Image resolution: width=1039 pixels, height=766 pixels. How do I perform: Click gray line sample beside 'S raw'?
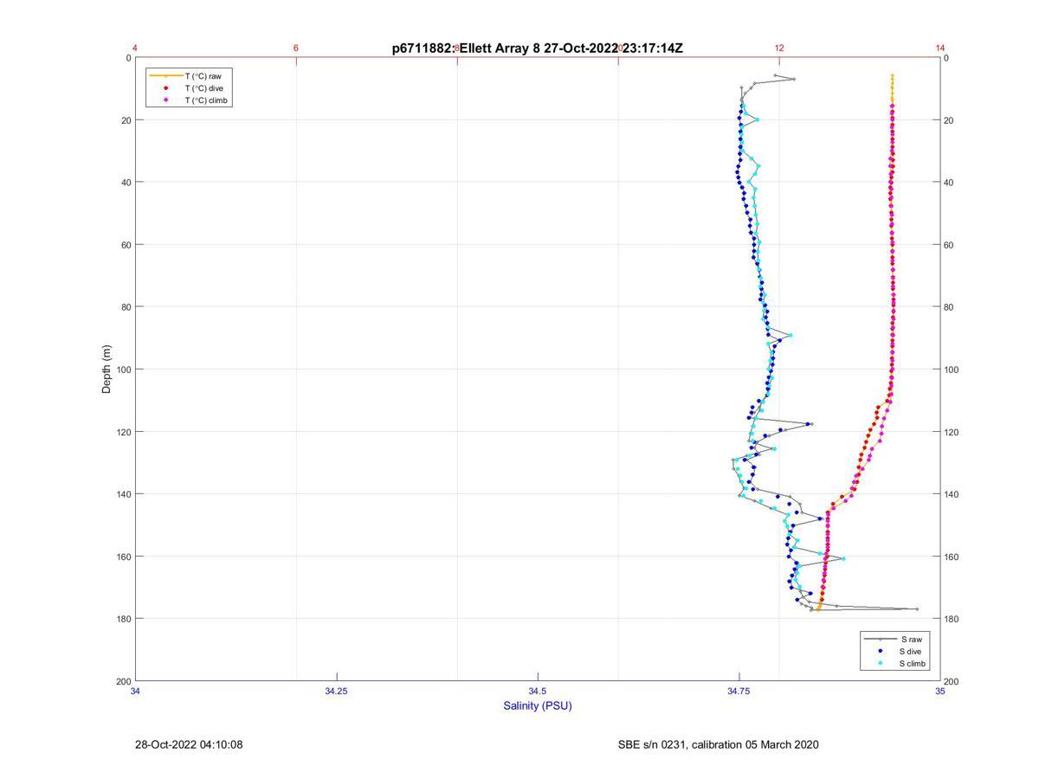coord(880,639)
